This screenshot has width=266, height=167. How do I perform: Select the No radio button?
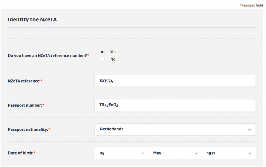pyautogui.click(x=102, y=59)
